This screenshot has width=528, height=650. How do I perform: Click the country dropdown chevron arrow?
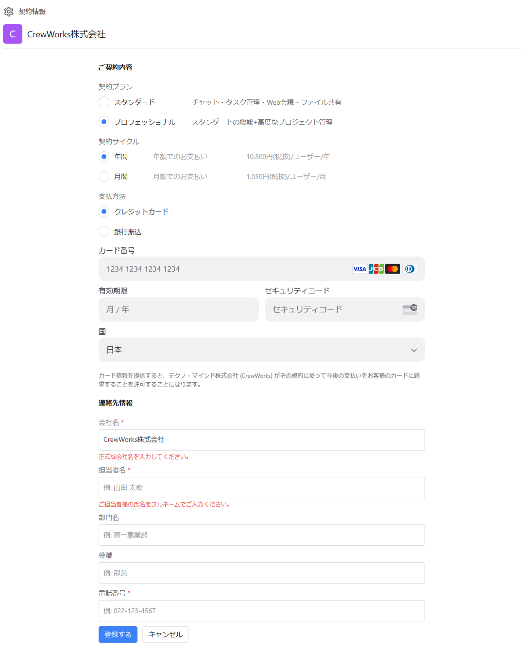(414, 350)
